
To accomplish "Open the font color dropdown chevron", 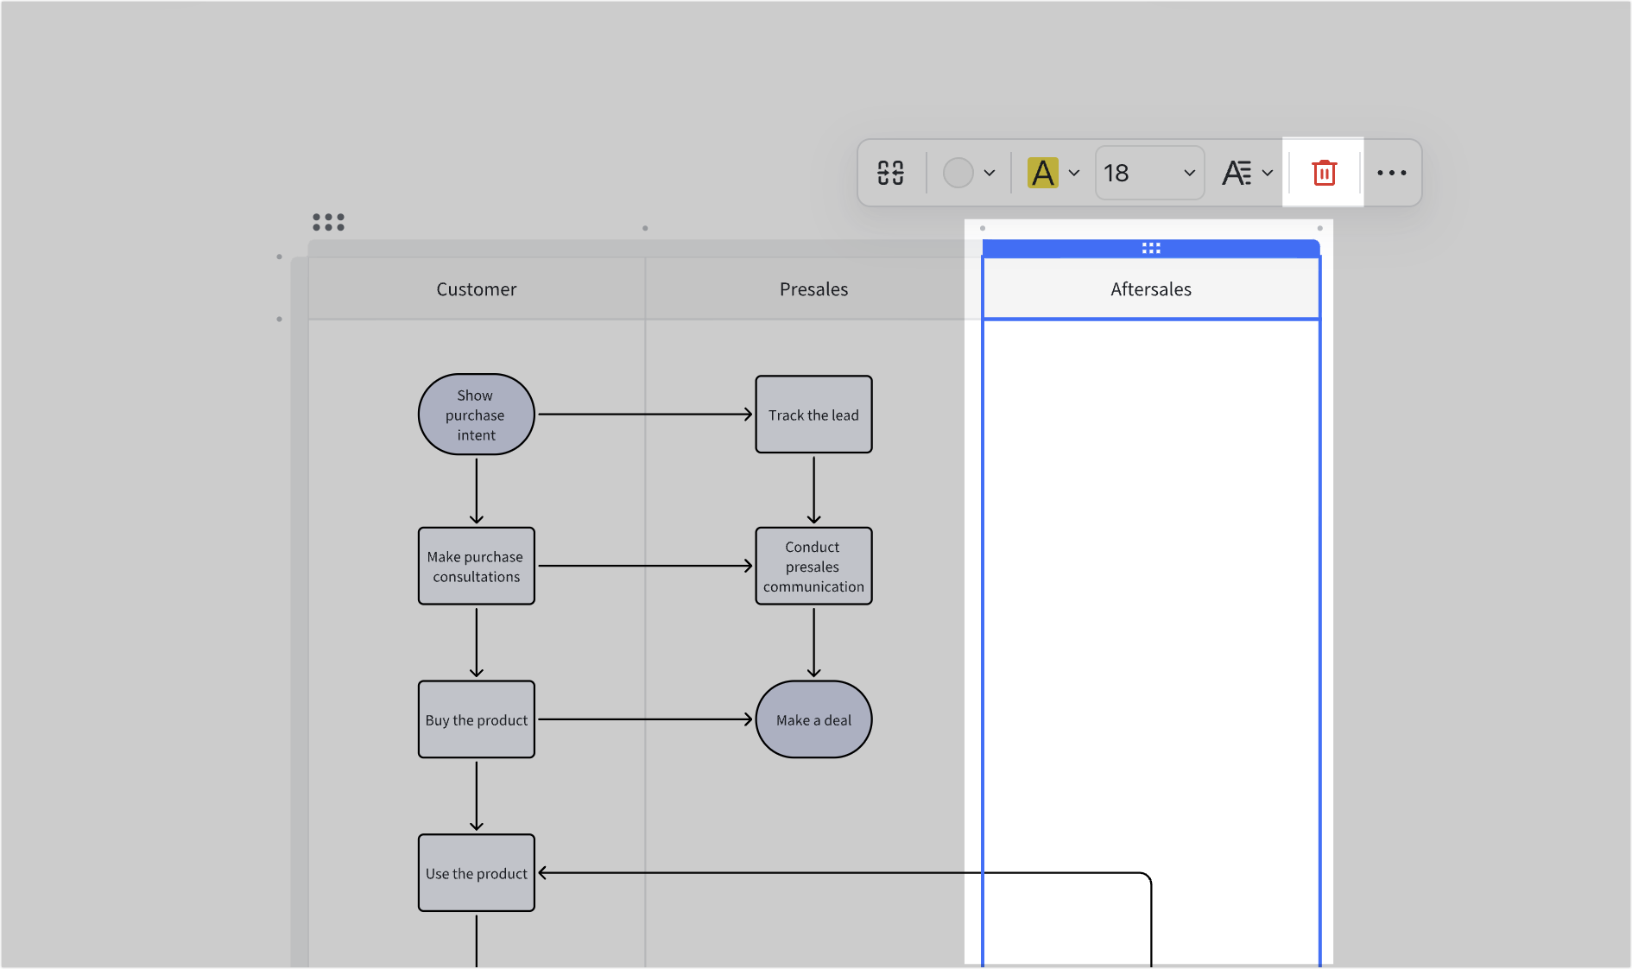I will click(1074, 173).
